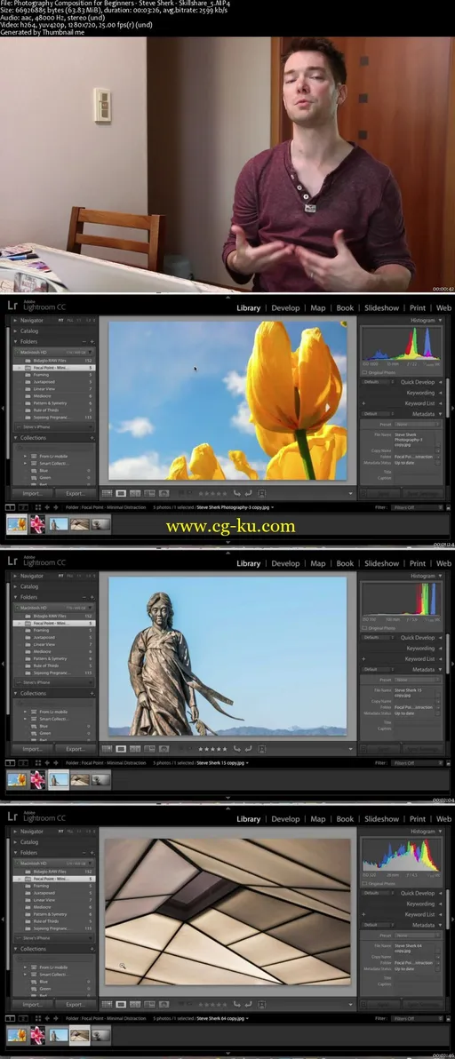This screenshot has height=1059, width=455.
Task: Open Library module in tulip frame
Action: tap(249, 308)
